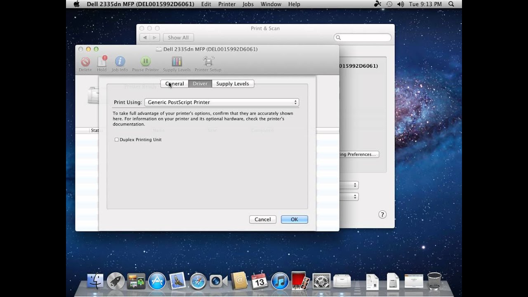Enable the Duplex Printing Unit checkbox
528x297 pixels.
pyautogui.click(x=117, y=140)
